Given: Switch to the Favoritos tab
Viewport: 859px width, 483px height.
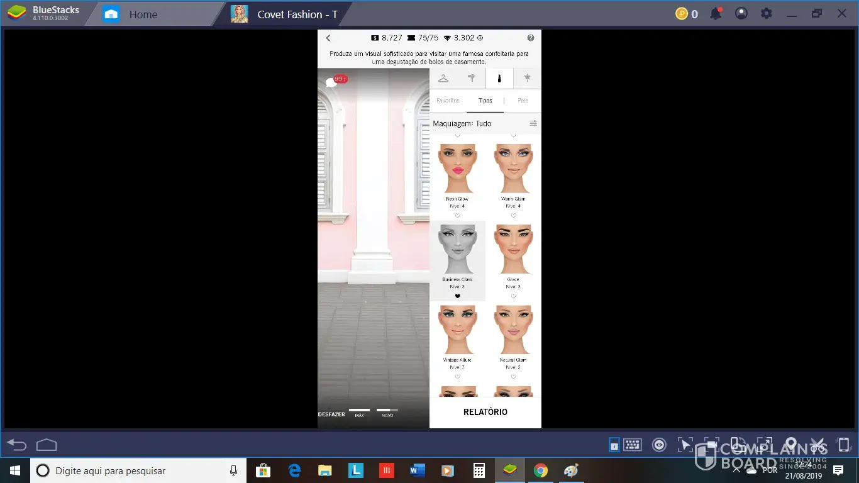Looking at the screenshot, I should pos(448,101).
